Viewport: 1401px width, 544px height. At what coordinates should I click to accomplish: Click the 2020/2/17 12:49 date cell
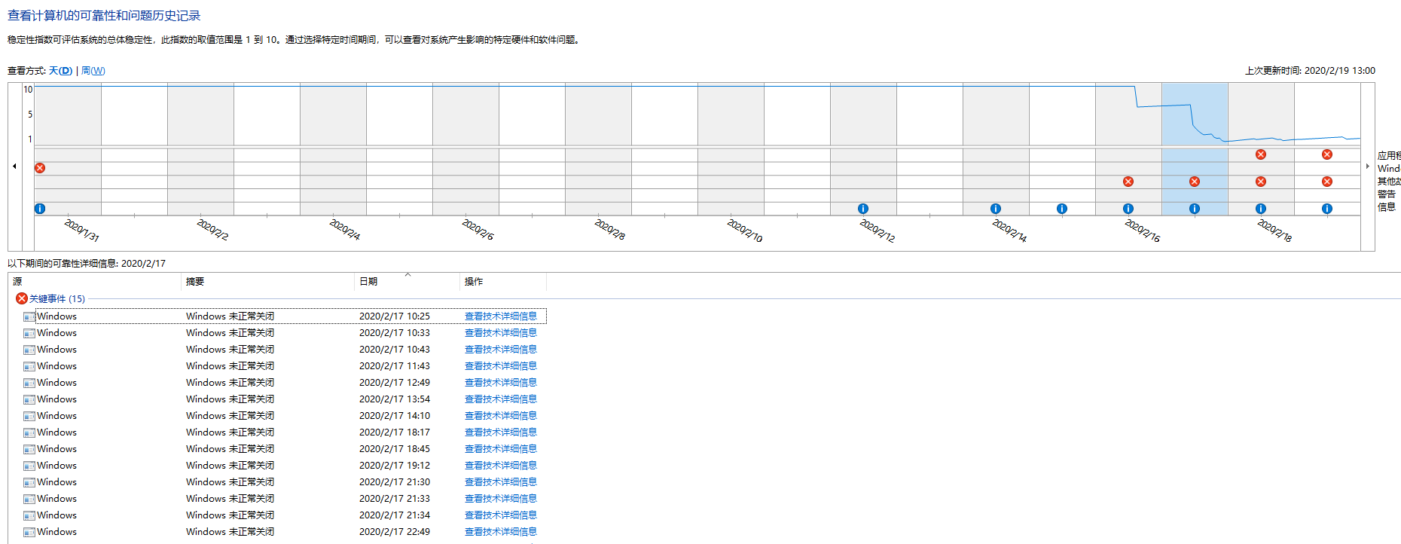tap(395, 383)
